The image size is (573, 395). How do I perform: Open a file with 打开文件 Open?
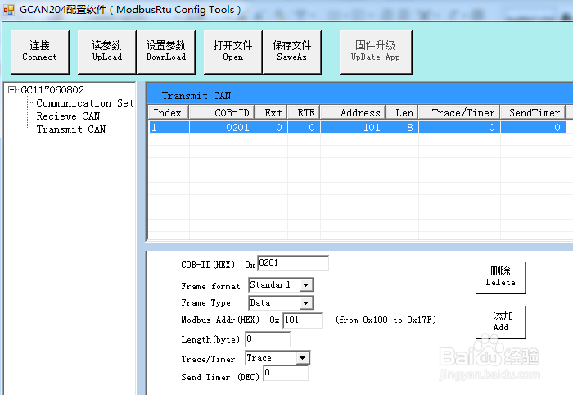[x=232, y=52]
